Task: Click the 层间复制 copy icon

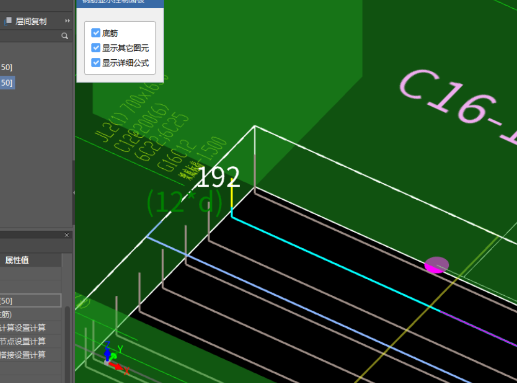Action: click(x=8, y=22)
